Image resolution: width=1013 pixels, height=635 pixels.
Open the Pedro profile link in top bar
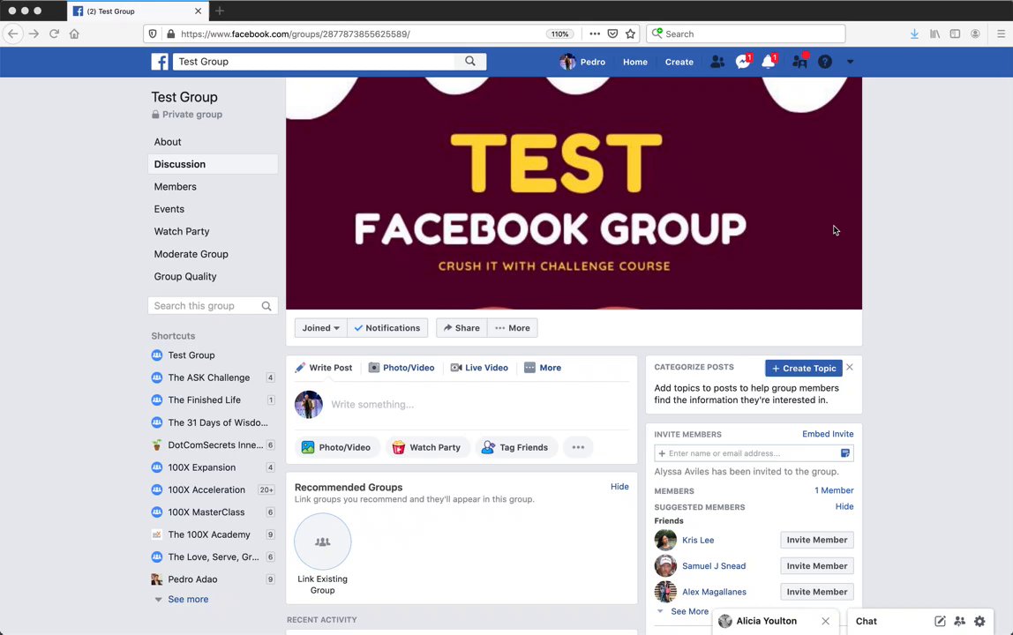pyautogui.click(x=582, y=62)
